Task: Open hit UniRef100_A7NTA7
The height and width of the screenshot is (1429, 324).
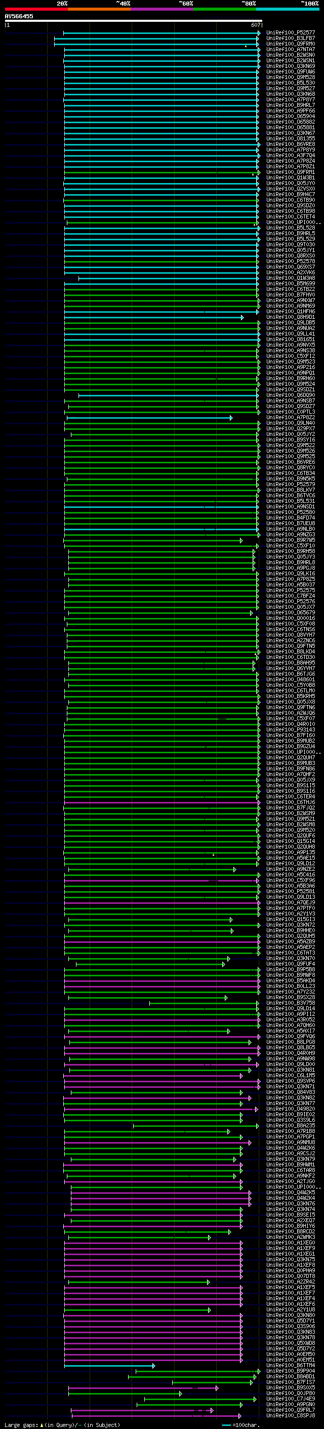Action: click(x=291, y=49)
